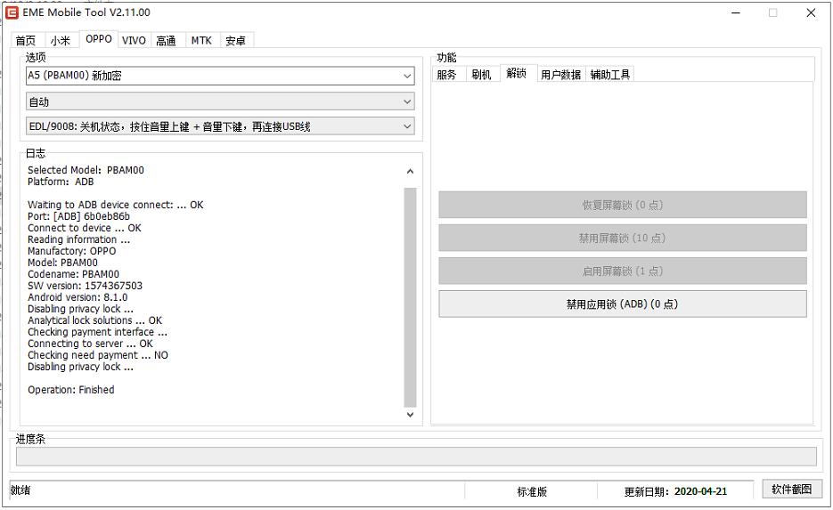Select the 刷机 function tab

[x=481, y=74]
